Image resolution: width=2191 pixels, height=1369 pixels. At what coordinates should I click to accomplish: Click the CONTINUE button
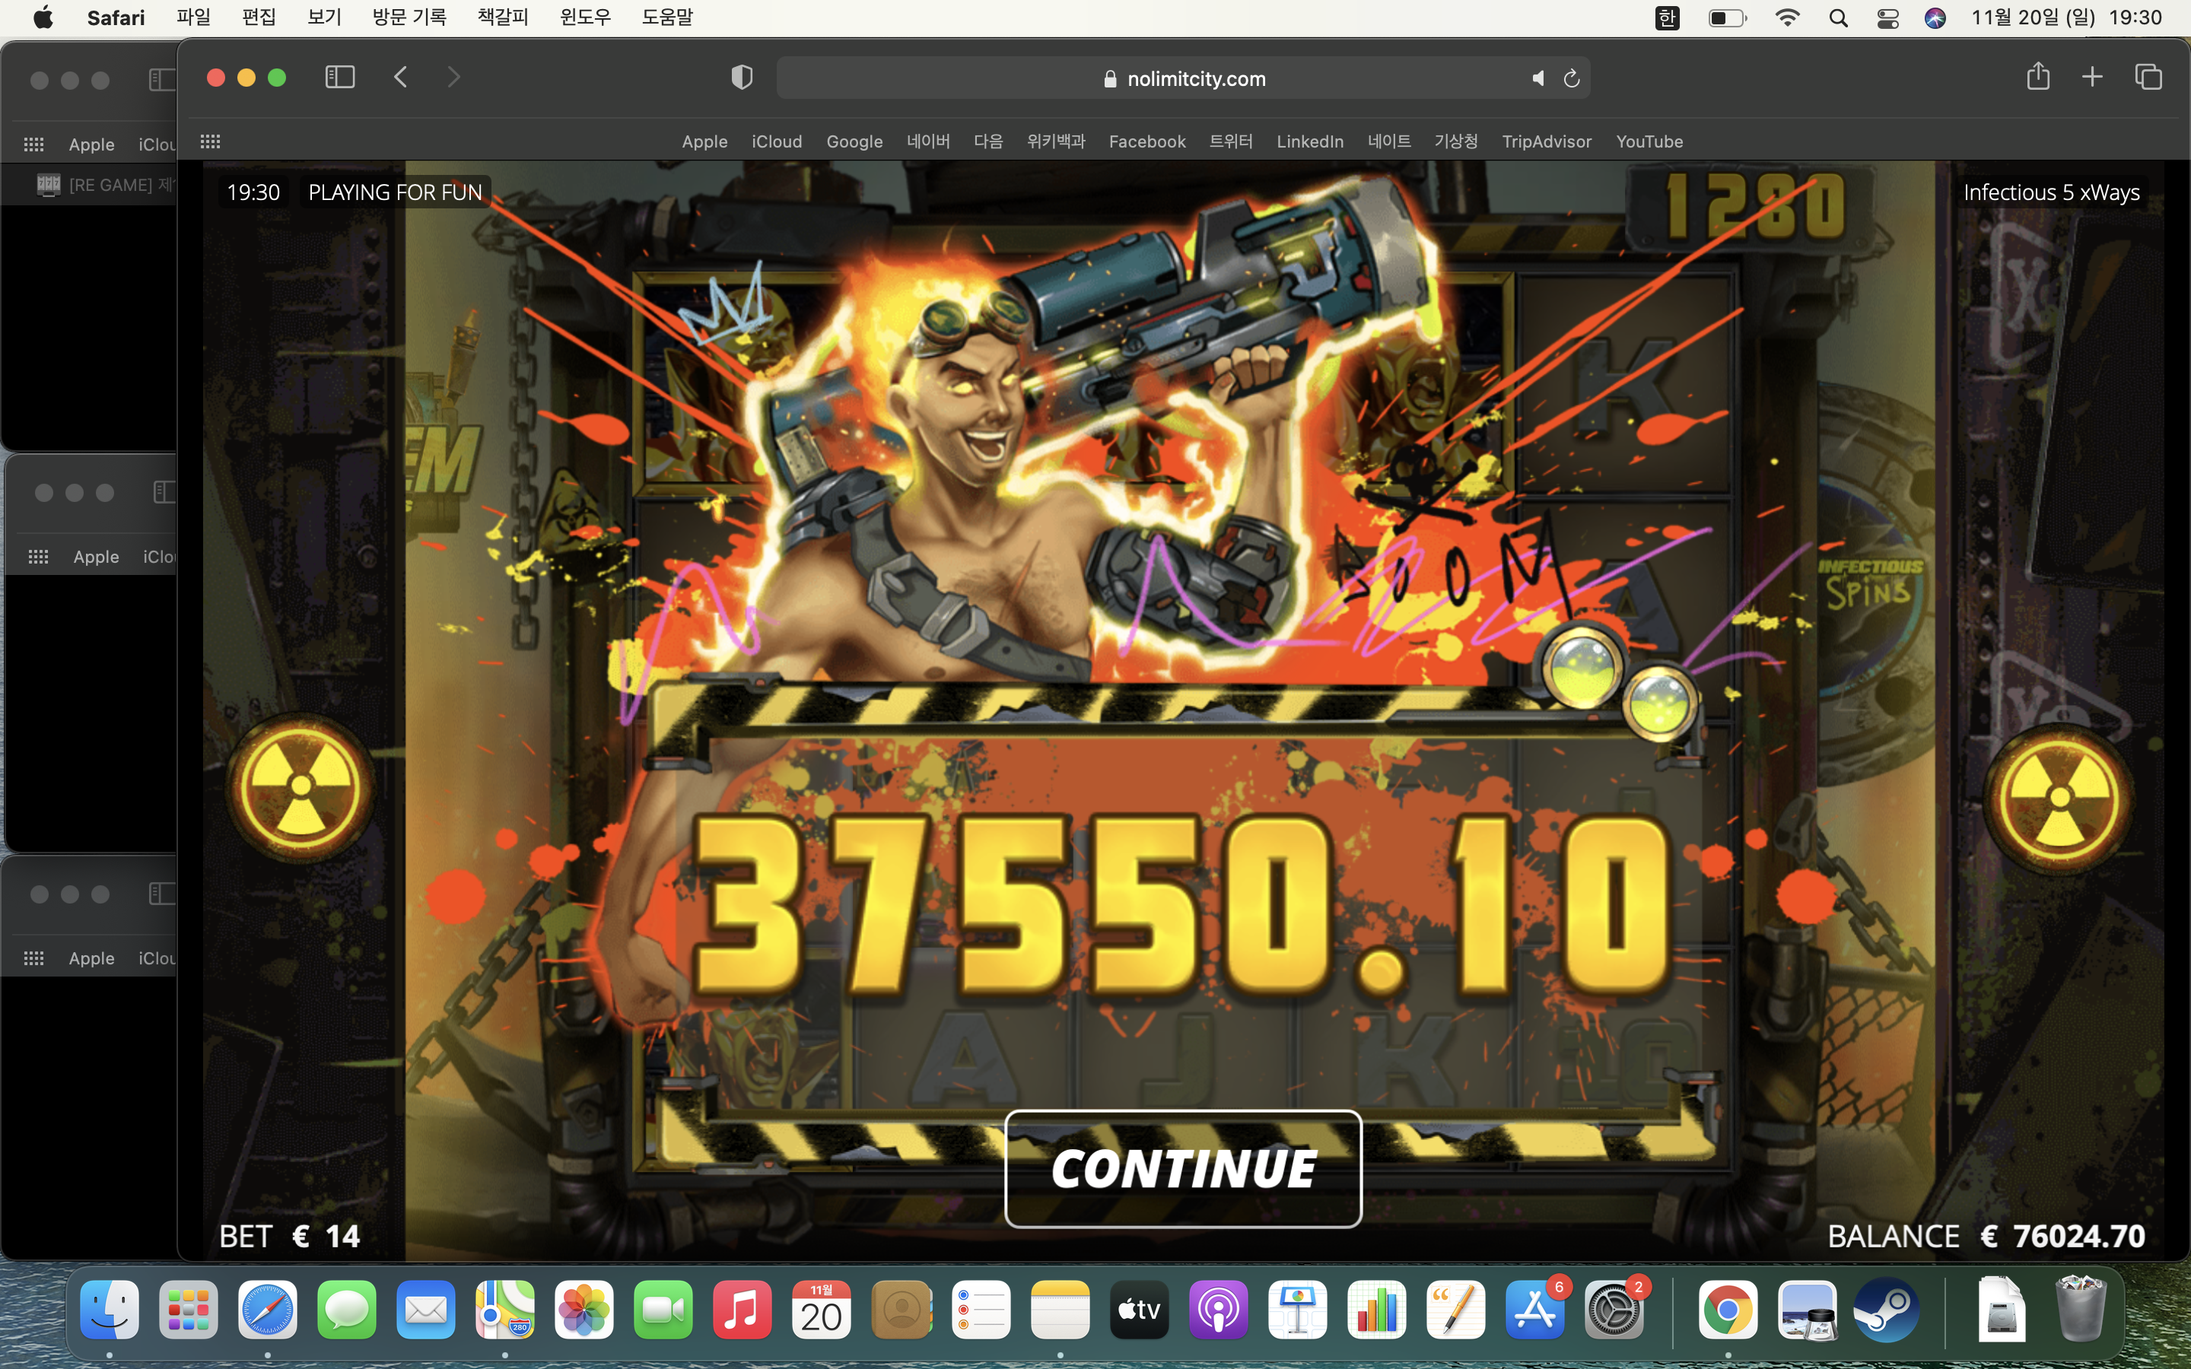click(x=1182, y=1168)
